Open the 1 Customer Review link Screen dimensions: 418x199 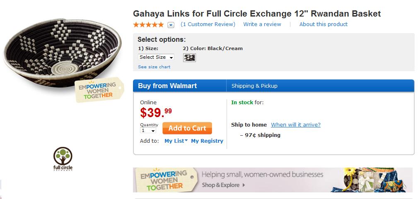coord(208,24)
